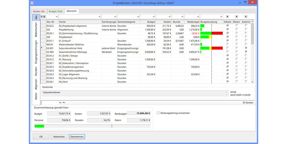Sort by the Konto column header
The height and width of the screenshot is (144, 287).
[x=80, y=22]
